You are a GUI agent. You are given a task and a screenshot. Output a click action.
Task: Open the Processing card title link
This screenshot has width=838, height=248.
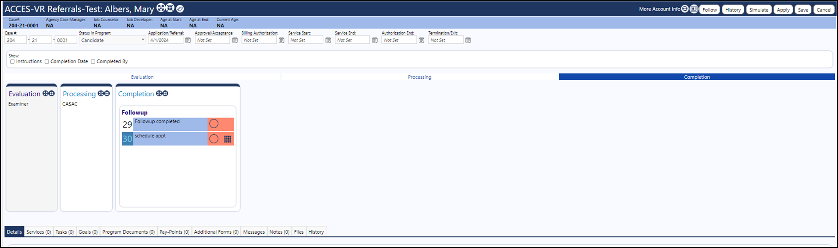79,94
